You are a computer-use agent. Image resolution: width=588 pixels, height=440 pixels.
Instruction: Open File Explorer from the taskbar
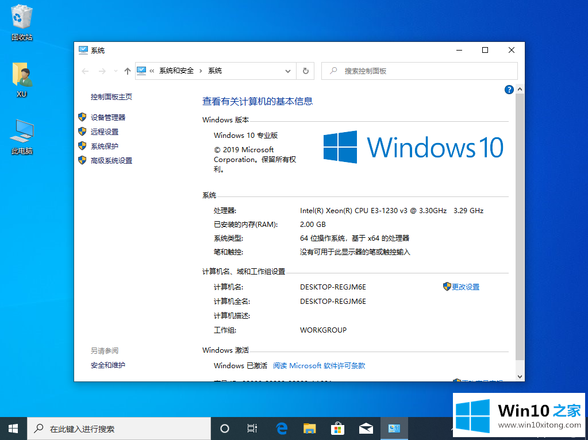[310, 429]
